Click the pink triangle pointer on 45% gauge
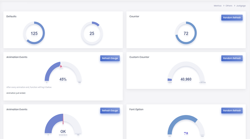This screenshot has height=139, width=250. click(x=61, y=66)
